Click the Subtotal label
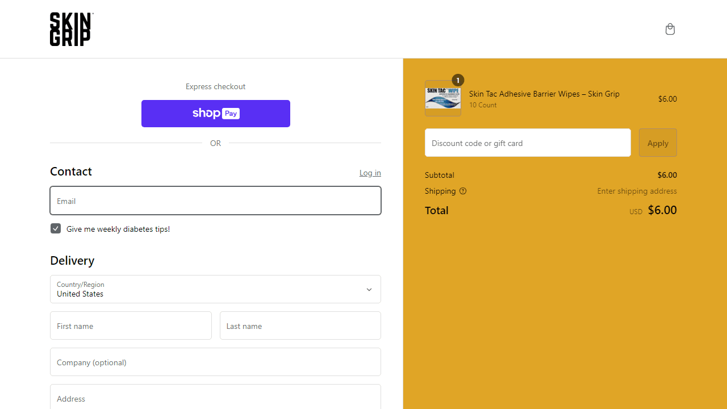Screen dimensions: 727x409 pyautogui.click(x=440, y=175)
